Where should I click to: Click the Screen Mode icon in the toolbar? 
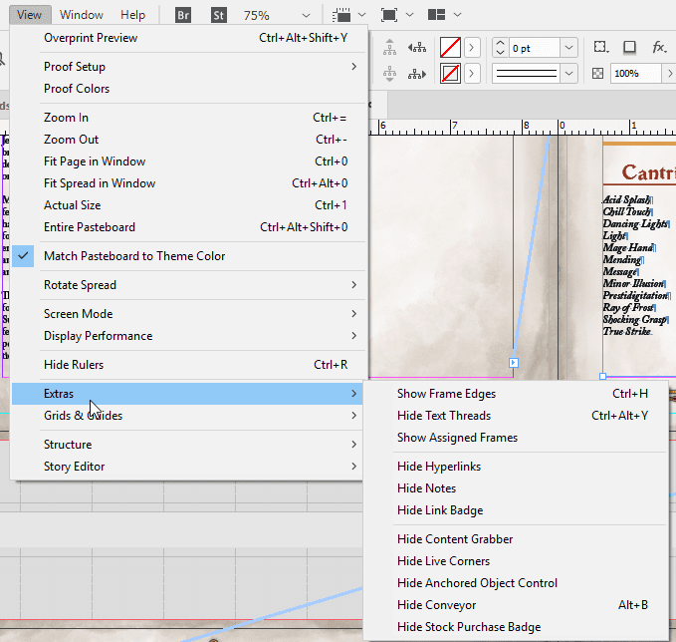tap(389, 15)
